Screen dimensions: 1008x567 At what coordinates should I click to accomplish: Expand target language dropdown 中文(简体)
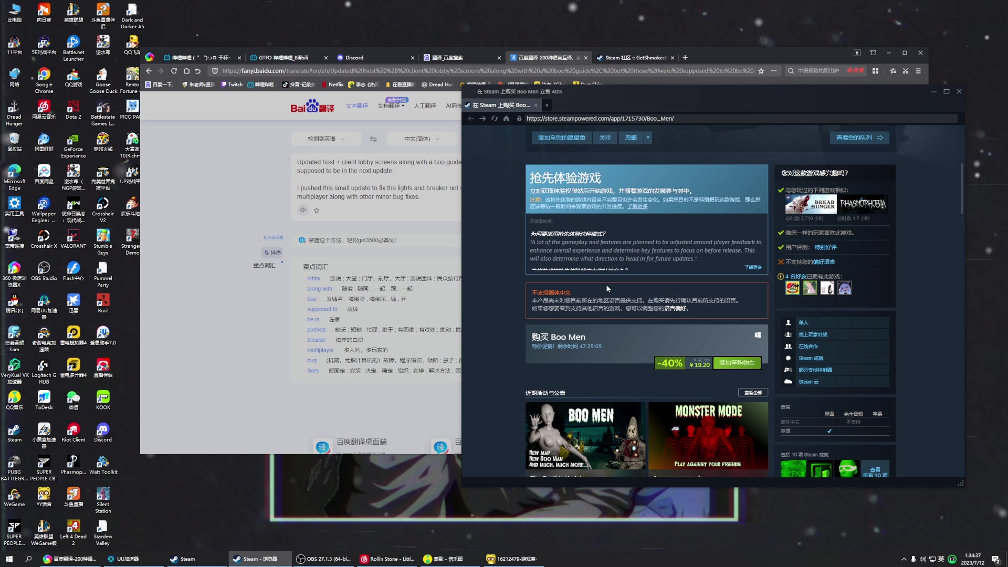[422, 139]
